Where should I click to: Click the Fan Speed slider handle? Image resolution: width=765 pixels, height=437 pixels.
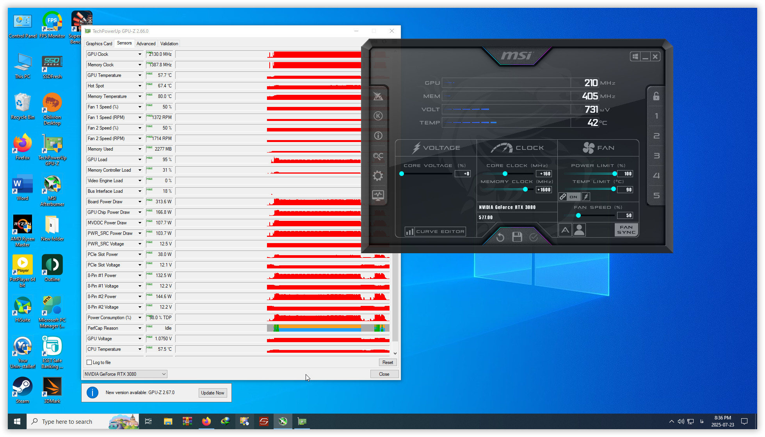tap(578, 215)
